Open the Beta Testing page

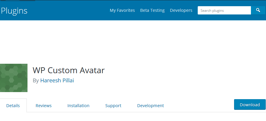[x=152, y=10]
